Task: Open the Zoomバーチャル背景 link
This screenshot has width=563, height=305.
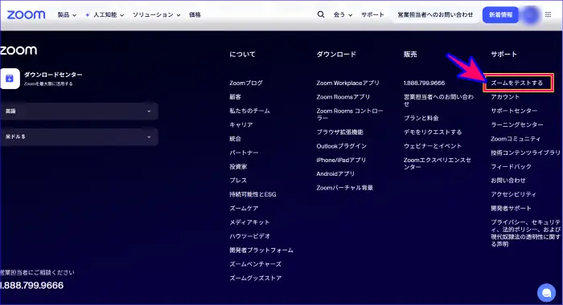Action: (345, 188)
